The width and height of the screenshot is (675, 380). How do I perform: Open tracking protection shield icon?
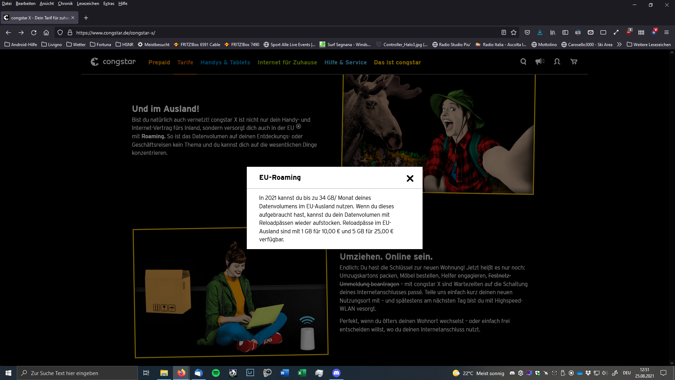click(60, 32)
